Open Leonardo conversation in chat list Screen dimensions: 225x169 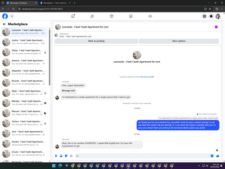click(x=24, y=32)
